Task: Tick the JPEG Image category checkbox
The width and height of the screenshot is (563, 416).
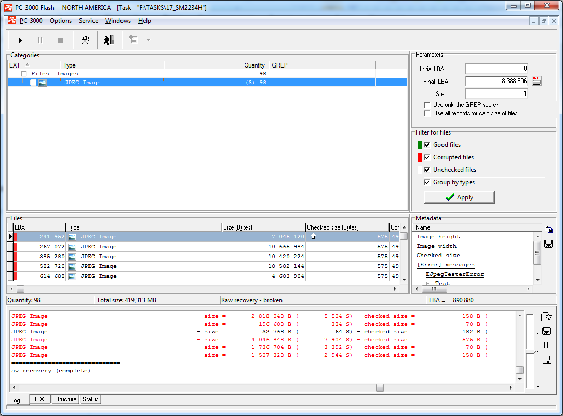Action: tap(33, 83)
